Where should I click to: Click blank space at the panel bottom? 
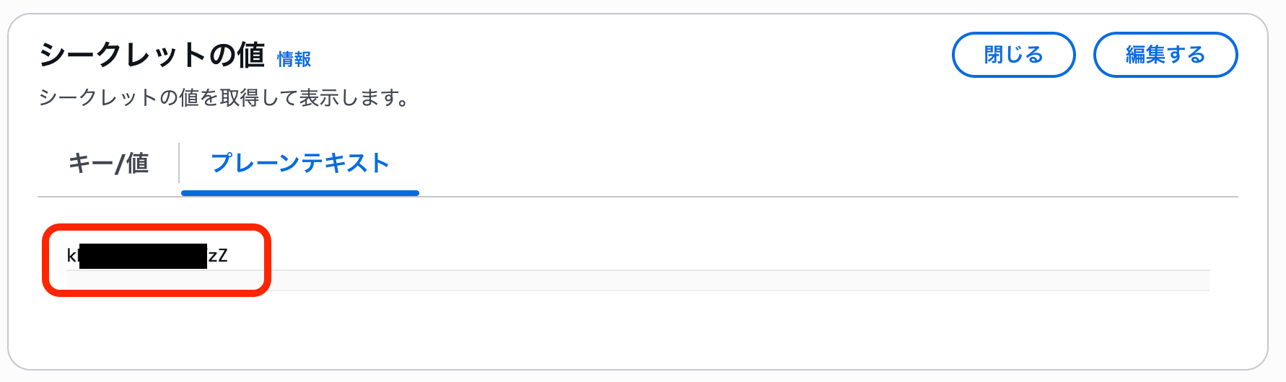coord(637,332)
